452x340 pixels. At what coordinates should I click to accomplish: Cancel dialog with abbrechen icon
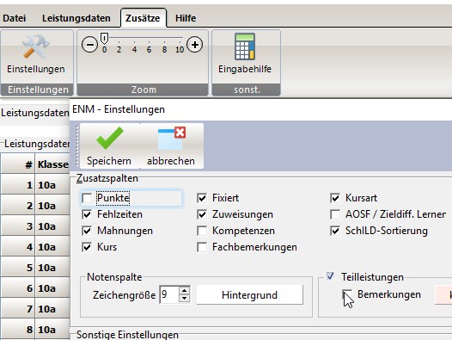[171, 145]
